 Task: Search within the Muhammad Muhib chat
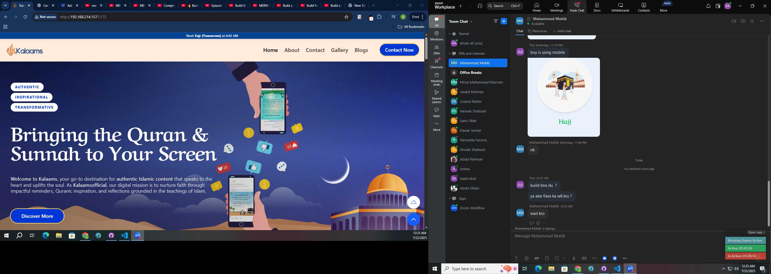pyautogui.click(x=752, y=21)
